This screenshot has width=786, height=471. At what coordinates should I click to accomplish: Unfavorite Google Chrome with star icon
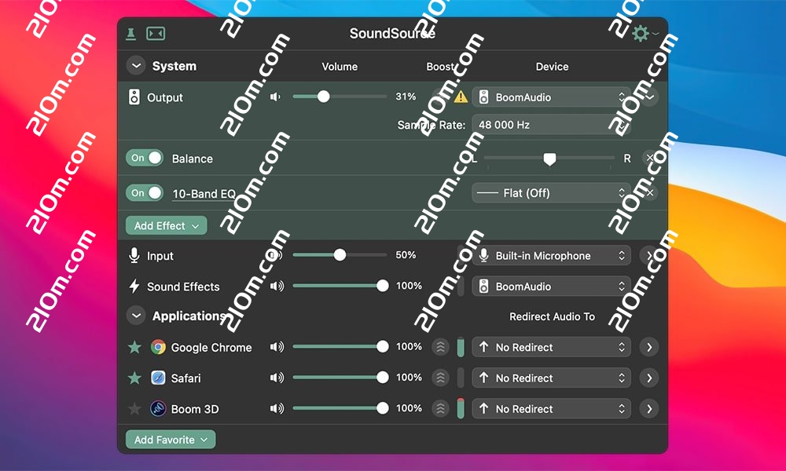pyautogui.click(x=135, y=347)
